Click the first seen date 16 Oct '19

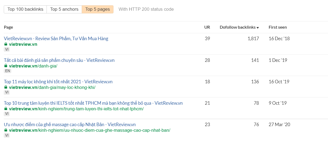pyautogui.click(x=279, y=82)
